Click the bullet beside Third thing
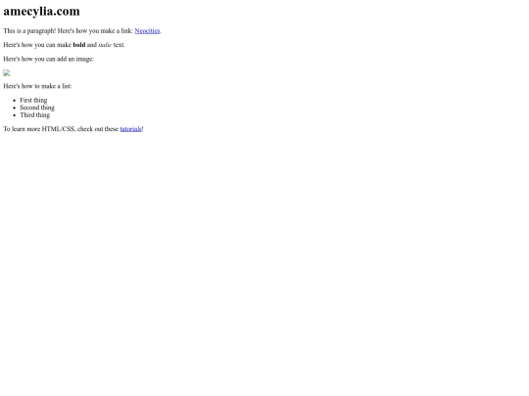Screen dimensions: 529x396 [x=14, y=115]
